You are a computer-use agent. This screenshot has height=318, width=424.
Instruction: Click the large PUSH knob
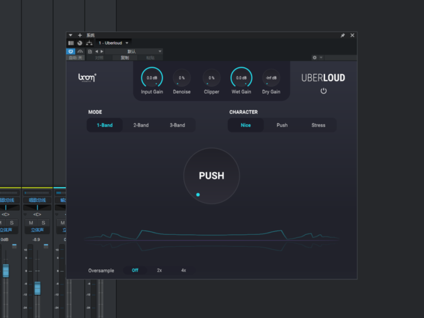[x=211, y=176]
